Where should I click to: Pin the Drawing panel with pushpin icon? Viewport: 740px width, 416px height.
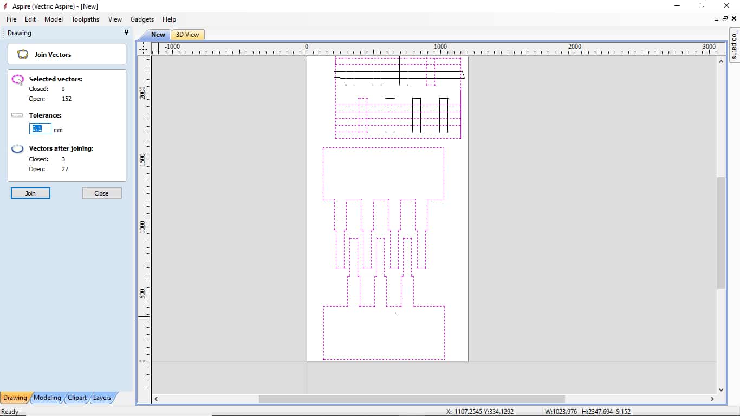(127, 32)
